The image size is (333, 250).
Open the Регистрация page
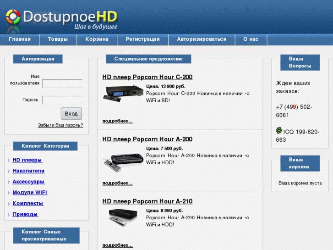[x=143, y=39]
